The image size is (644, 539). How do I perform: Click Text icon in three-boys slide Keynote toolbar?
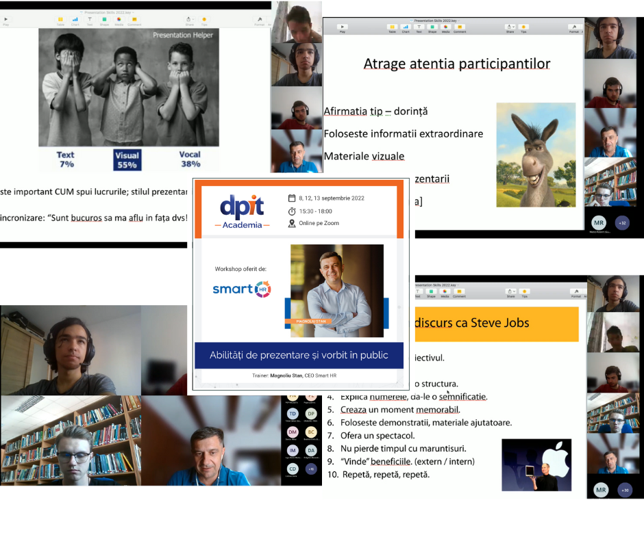click(x=90, y=19)
